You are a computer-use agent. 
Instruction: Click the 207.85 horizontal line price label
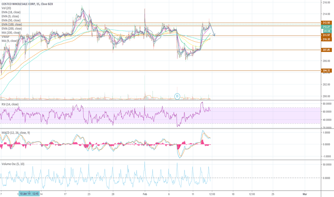tap(326, 50)
